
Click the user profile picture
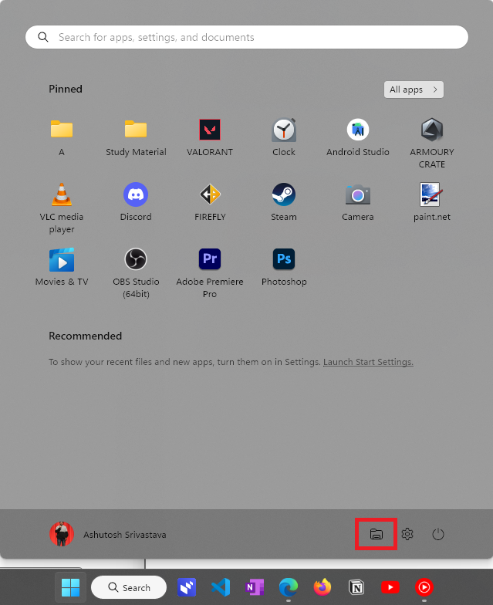point(62,534)
